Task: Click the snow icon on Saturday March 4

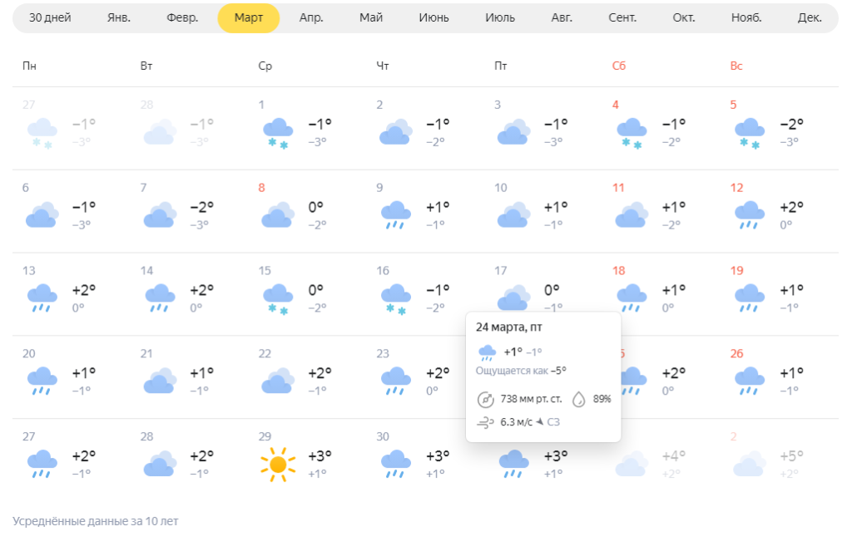Action: pos(632,133)
